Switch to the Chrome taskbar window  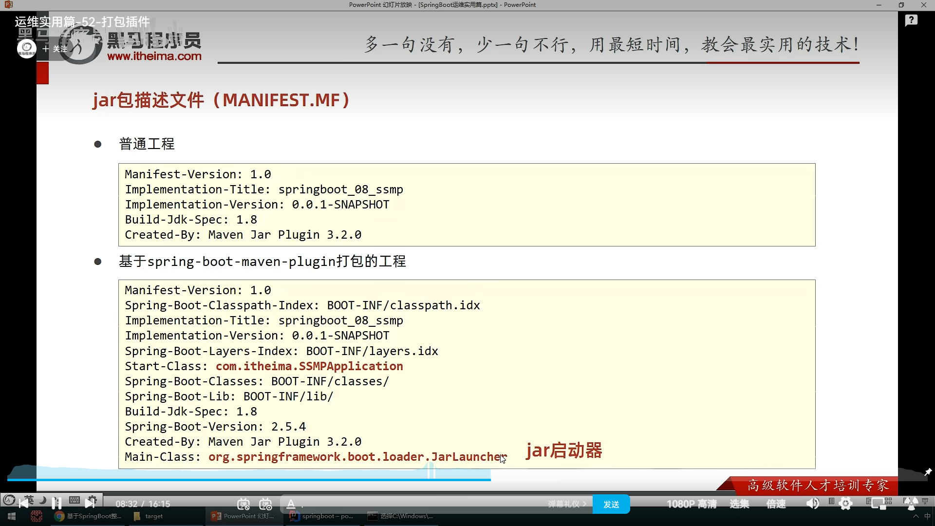point(88,516)
